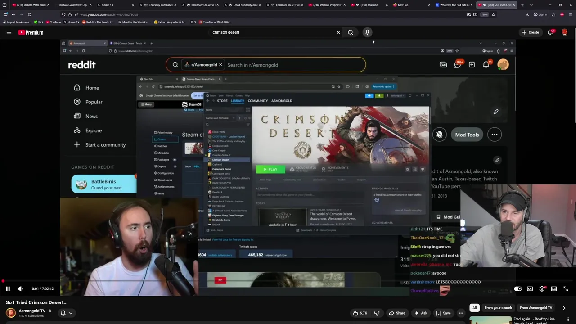Switch to Thursday Bombshell tab

coord(158,5)
